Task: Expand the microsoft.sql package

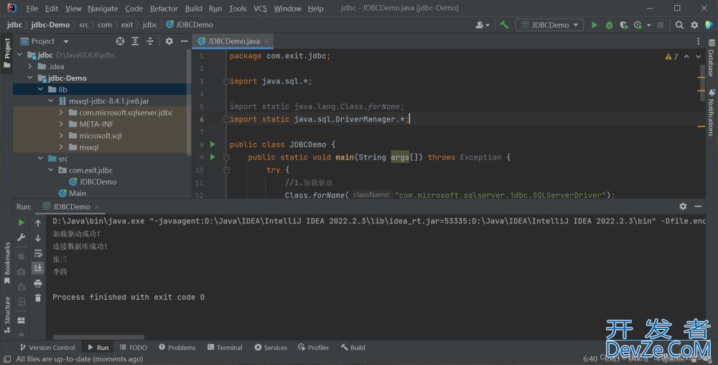Action: (61, 136)
